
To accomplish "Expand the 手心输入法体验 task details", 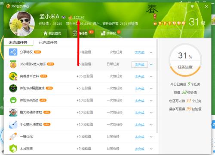I will pyautogui.click(x=151, y=125).
